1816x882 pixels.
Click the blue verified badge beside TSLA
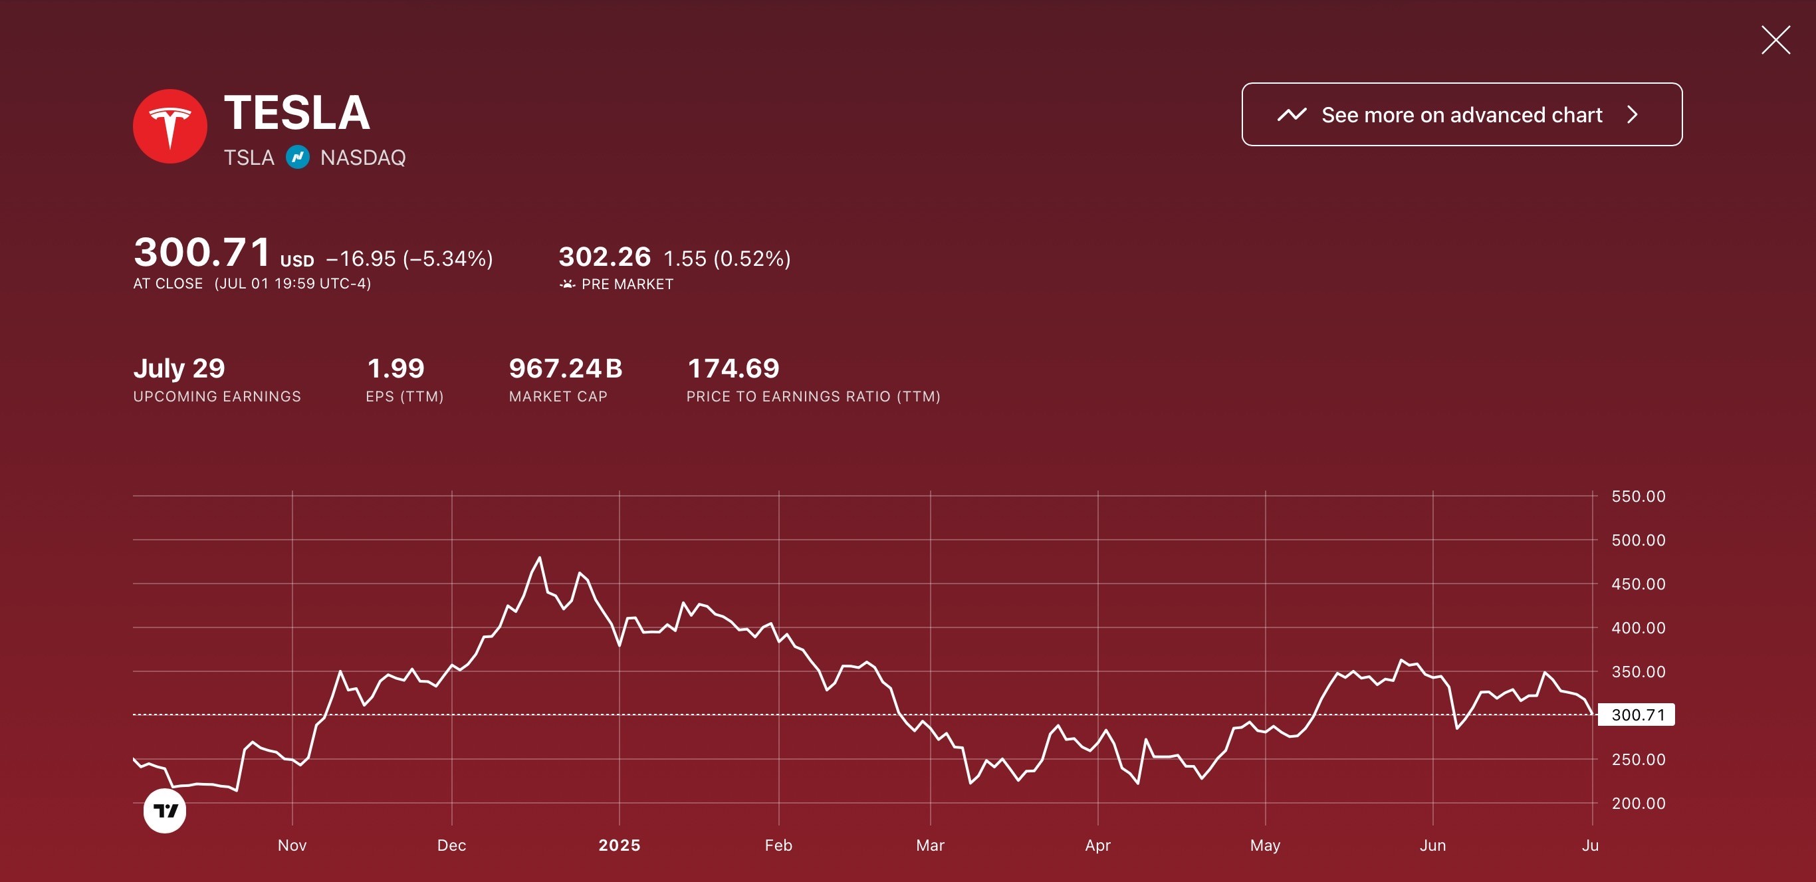pos(298,156)
